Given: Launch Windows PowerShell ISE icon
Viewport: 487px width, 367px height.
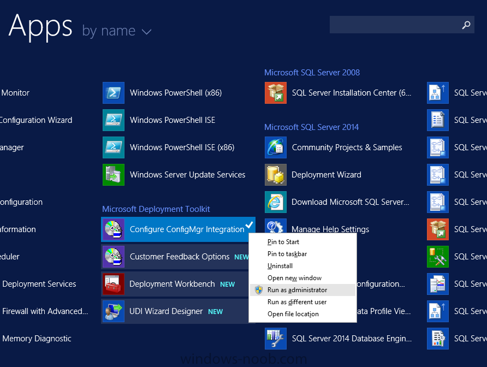Looking at the screenshot, I should [114, 120].
